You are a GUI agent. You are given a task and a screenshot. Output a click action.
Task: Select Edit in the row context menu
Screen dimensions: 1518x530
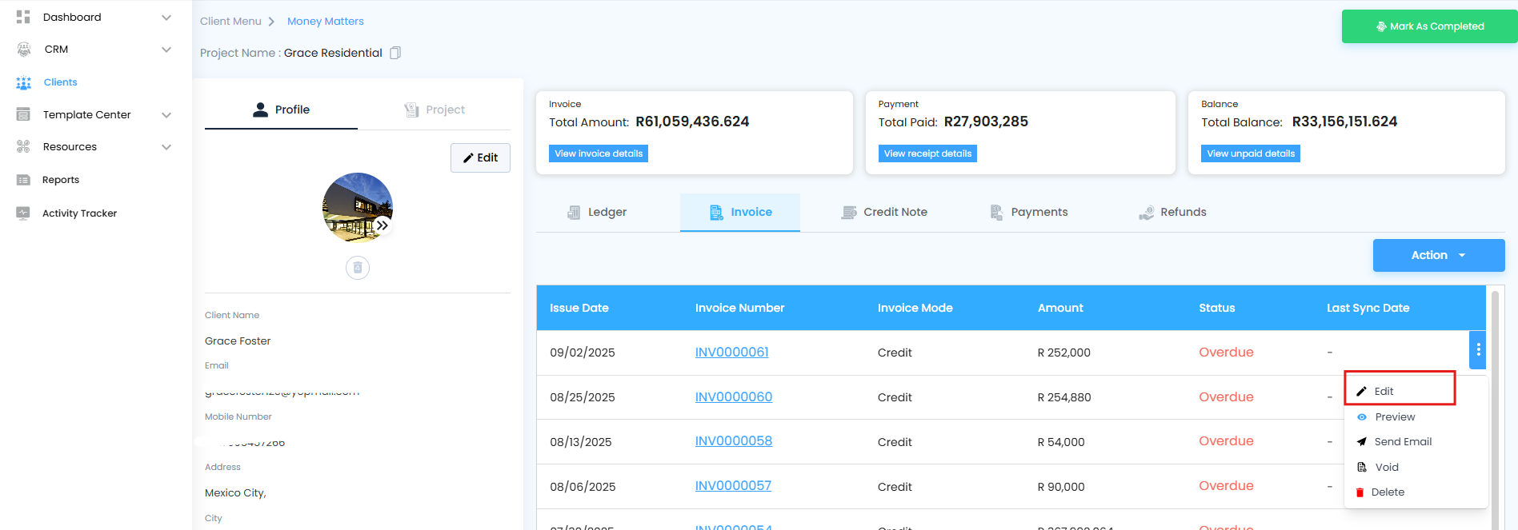(1400, 391)
